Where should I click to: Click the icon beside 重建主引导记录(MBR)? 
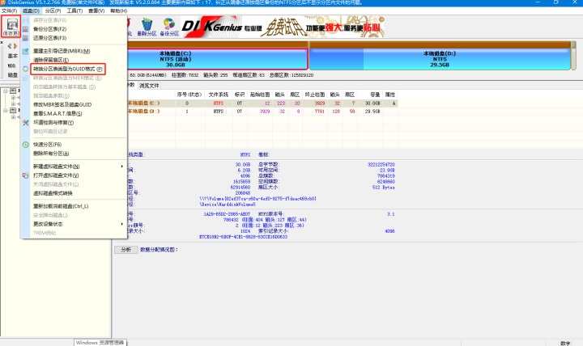click(x=25, y=51)
